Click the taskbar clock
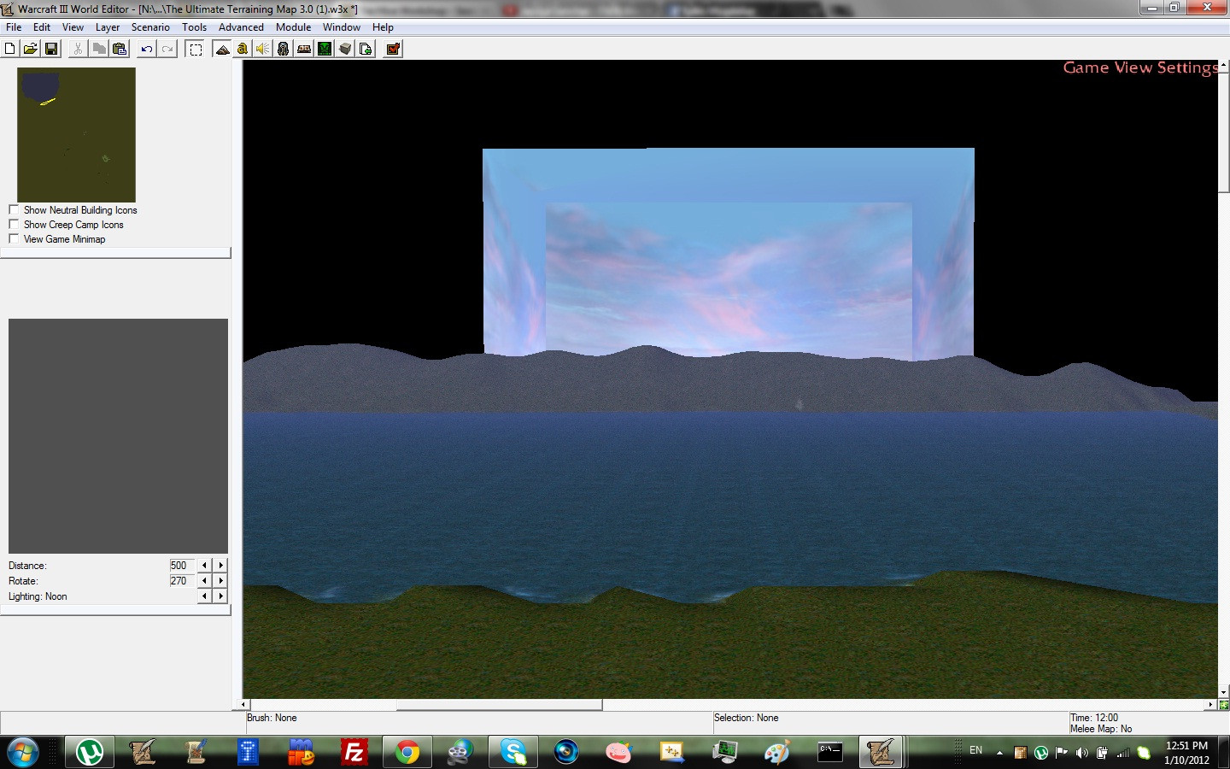This screenshot has height=769, width=1230. 1186,753
